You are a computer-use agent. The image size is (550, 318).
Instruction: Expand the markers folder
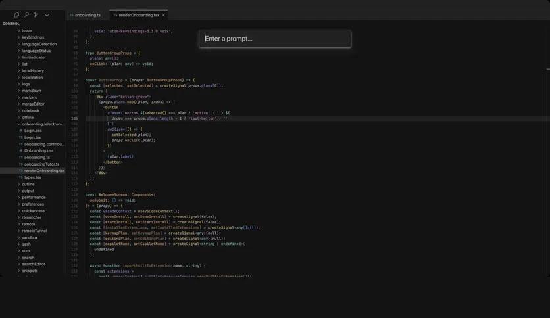coord(29,97)
